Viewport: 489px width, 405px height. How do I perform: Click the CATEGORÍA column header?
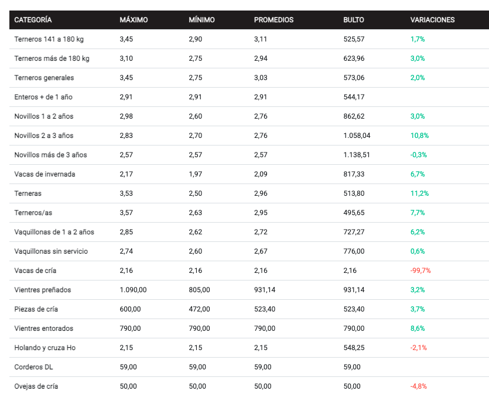click(x=33, y=20)
